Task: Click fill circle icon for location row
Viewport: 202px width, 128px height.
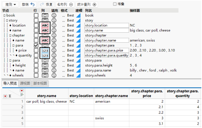Action: (54, 25)
